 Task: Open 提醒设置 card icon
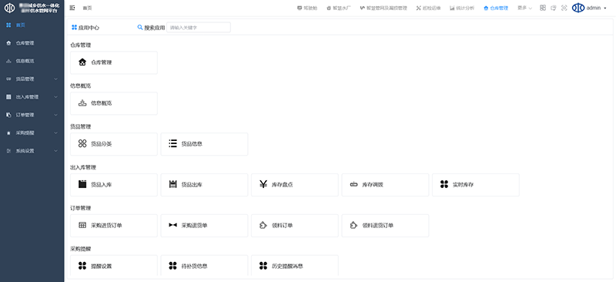(x=82, y=266)
